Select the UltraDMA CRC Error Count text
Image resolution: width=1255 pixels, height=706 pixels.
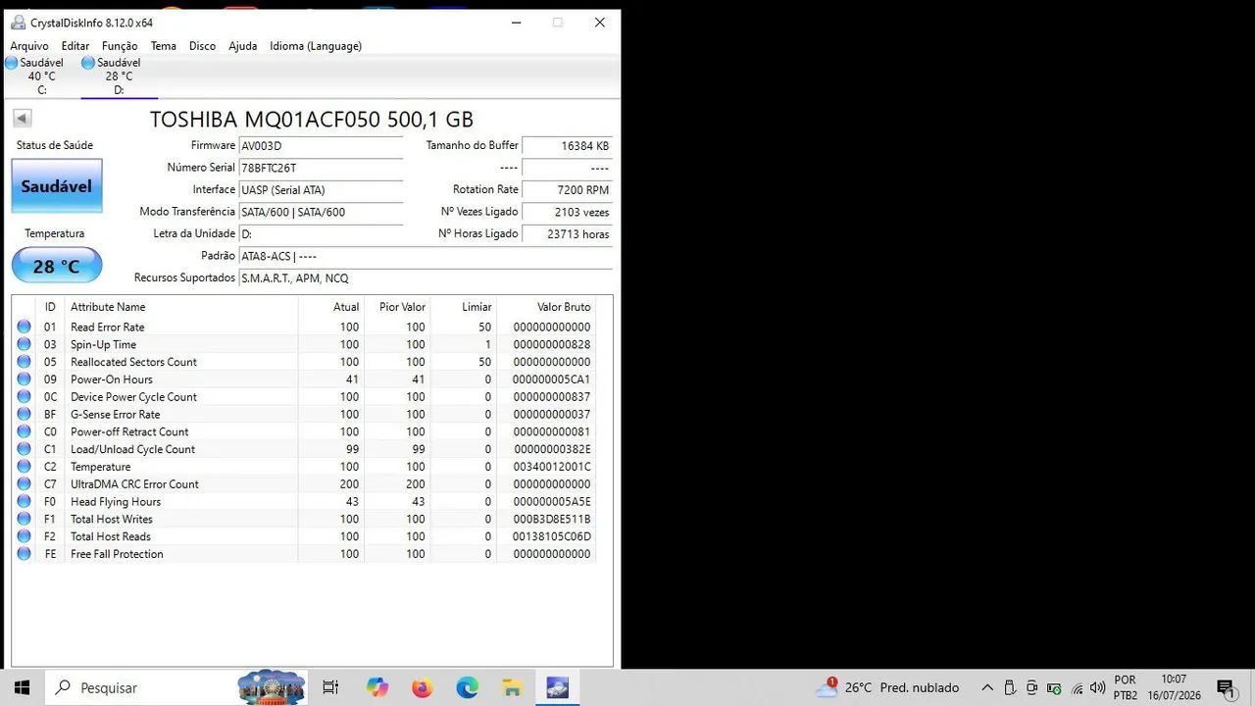click(134, 484)
